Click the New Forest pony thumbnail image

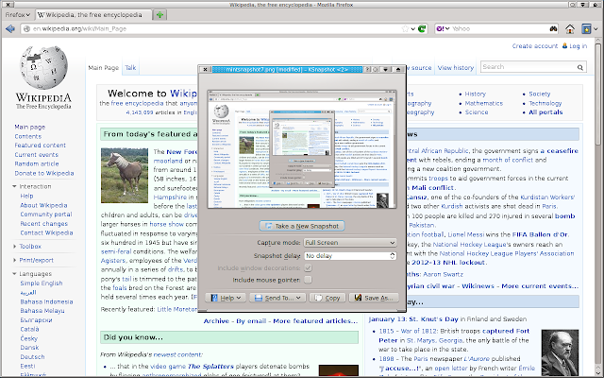click(x=125, y=176)
